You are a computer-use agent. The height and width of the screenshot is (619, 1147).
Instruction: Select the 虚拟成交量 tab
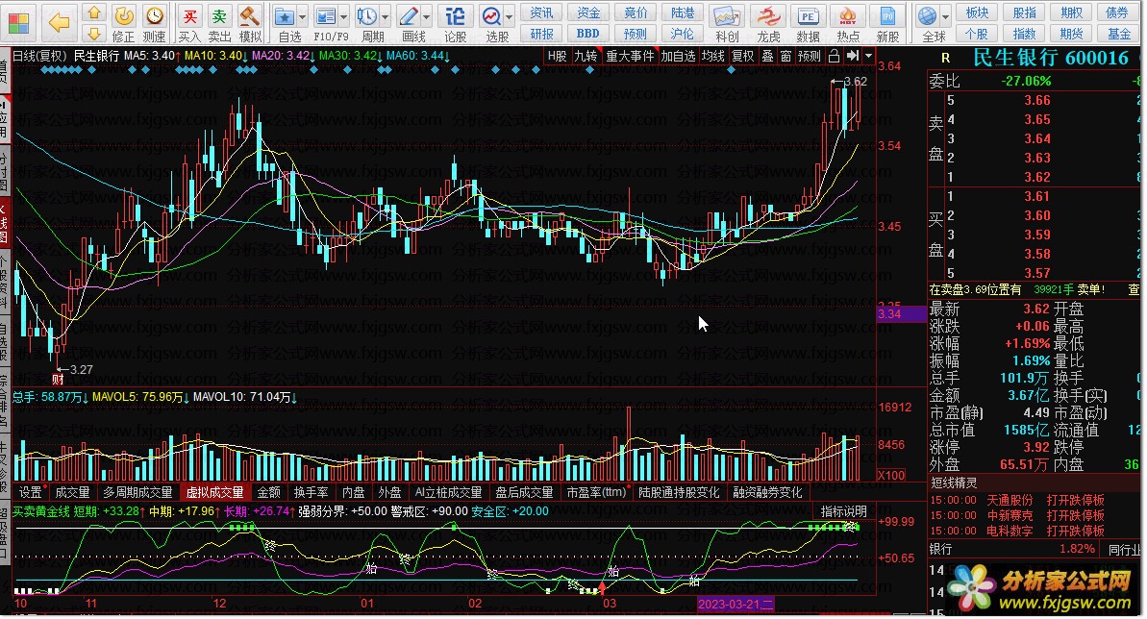point(215,492)
